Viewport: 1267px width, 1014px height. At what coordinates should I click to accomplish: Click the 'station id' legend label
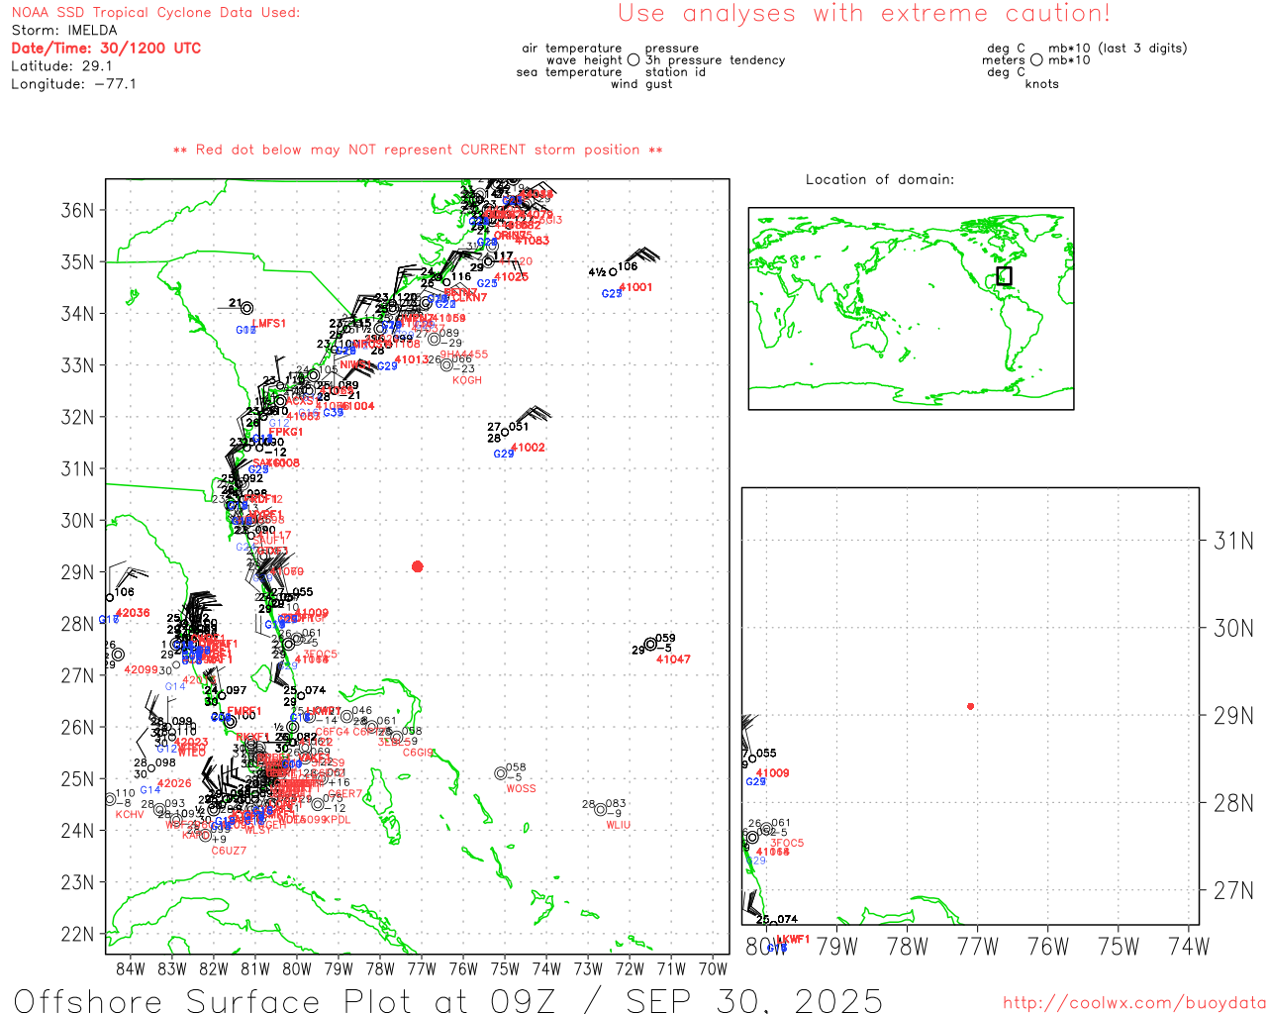coord(675,72)
